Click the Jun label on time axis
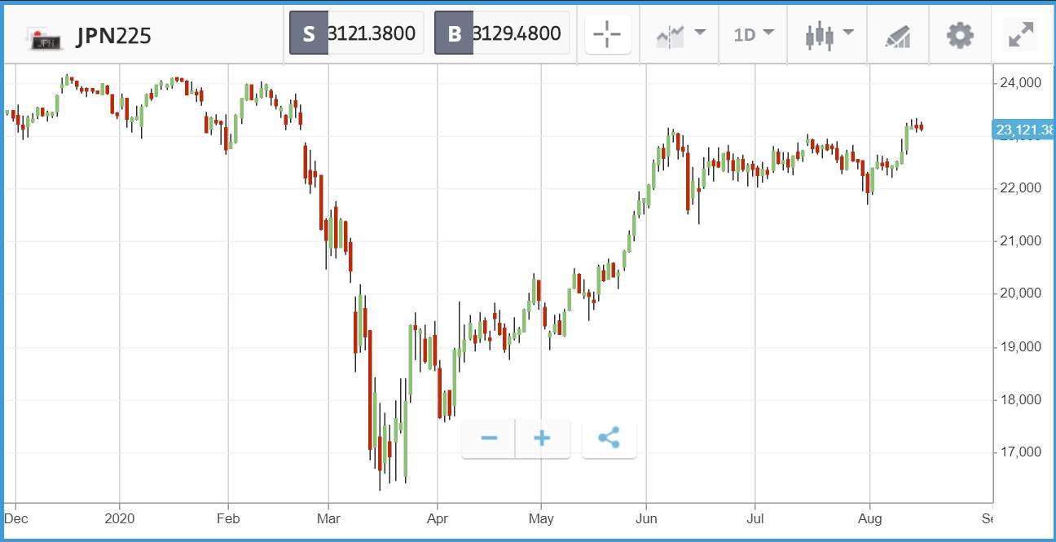Viewport: 1056px width, 542px height. (x=646, y=518)
